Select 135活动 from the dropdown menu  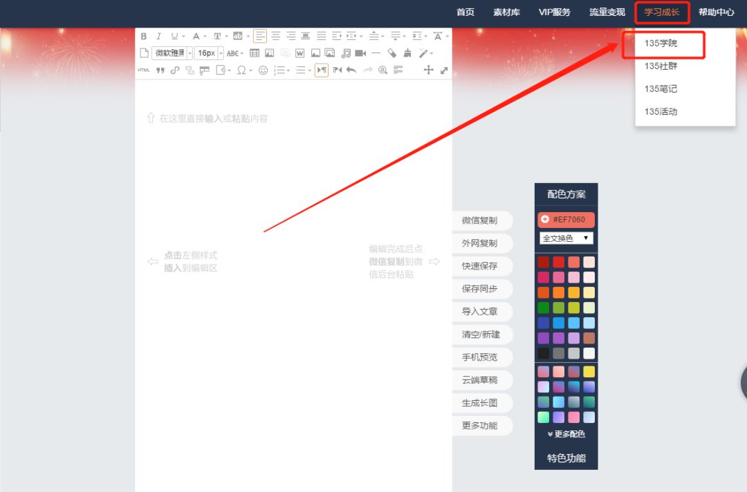pyautogui.click(x=661, y=112)
